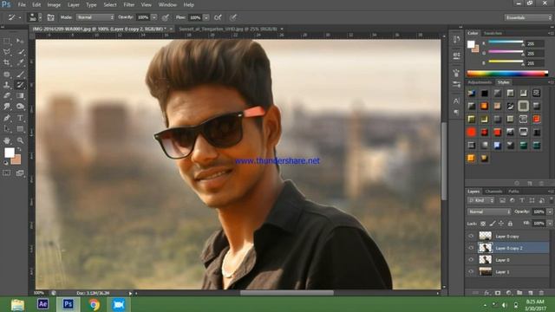555x312 pixels.
Task: Select the Quick Selection tool
Action: (x=20, y=52)
